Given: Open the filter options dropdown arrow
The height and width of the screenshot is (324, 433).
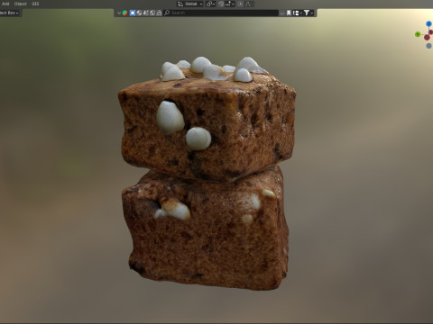Looking at the screenshot, I should click(x=312, y=13).
